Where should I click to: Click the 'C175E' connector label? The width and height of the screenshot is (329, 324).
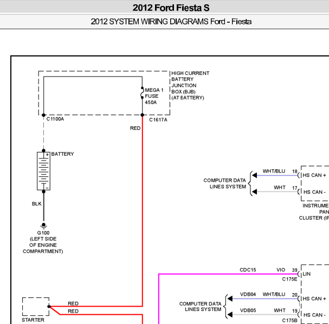(x=289, y=279)
